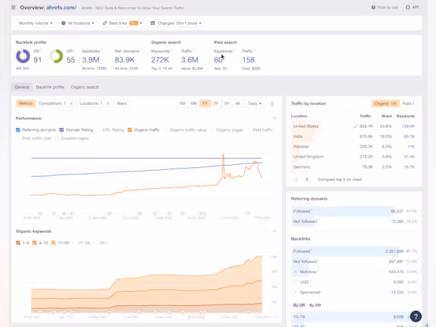Open Ref. domains value 83.9K
Screen dimensions: 436x327
(124, 60)
